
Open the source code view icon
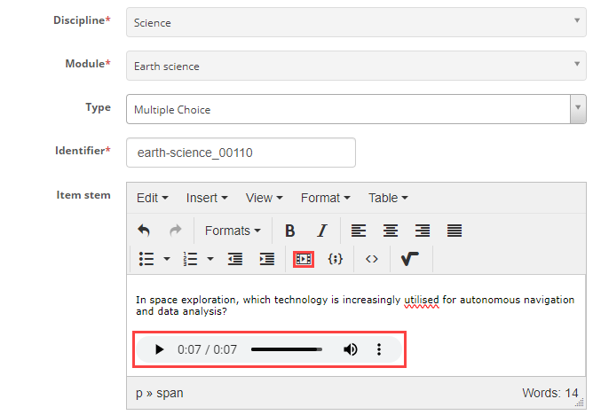pyautogui.click(x=372, y=259)
